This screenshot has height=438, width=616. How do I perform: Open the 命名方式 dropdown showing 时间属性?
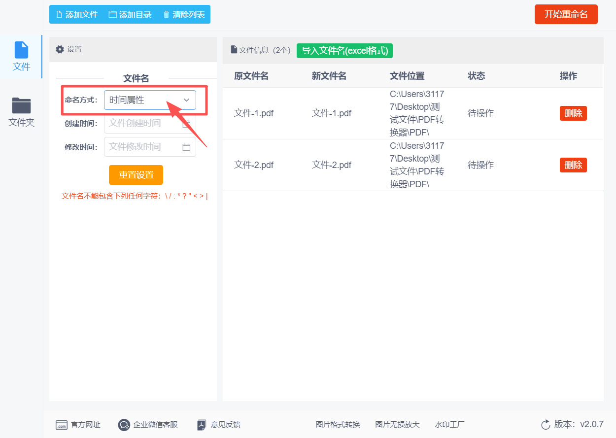pyautogui.click(x=150, y=100)
